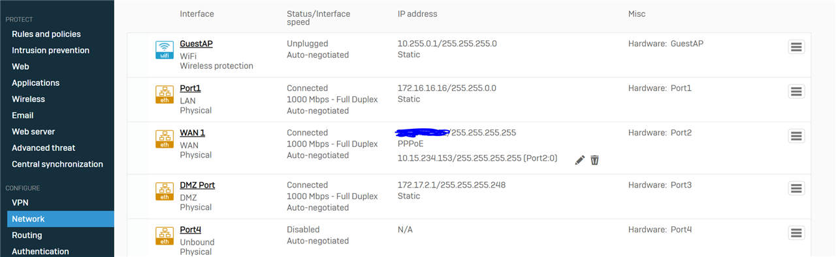Open the Routing menu item
Image resolution: width=836 pixels, height=257 pixels.
(27, 235)
